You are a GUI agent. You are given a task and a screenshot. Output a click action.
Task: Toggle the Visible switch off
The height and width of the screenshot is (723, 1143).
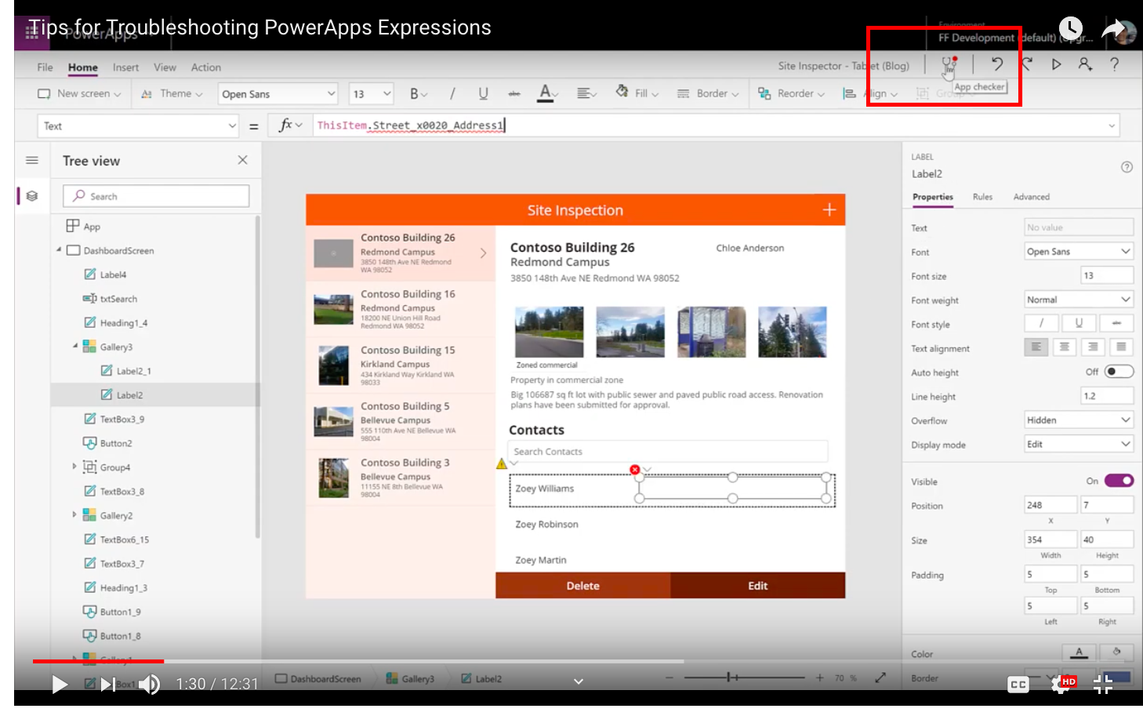coord(1119,481)
